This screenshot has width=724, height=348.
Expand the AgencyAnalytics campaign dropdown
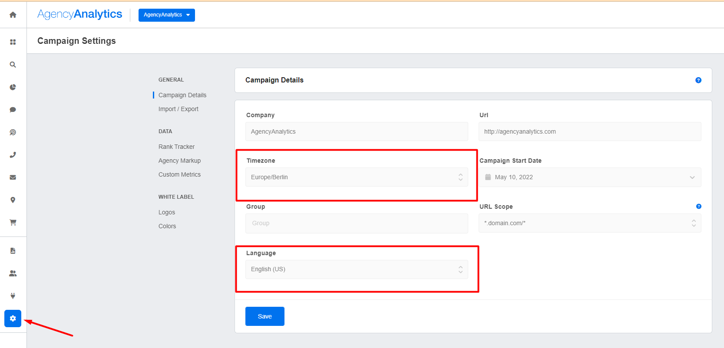tap(166, 15)
